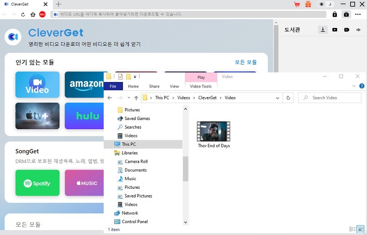Click the navigation pane scroll up arrow
This screenshot has width=367, height=235.
[186, 109]
